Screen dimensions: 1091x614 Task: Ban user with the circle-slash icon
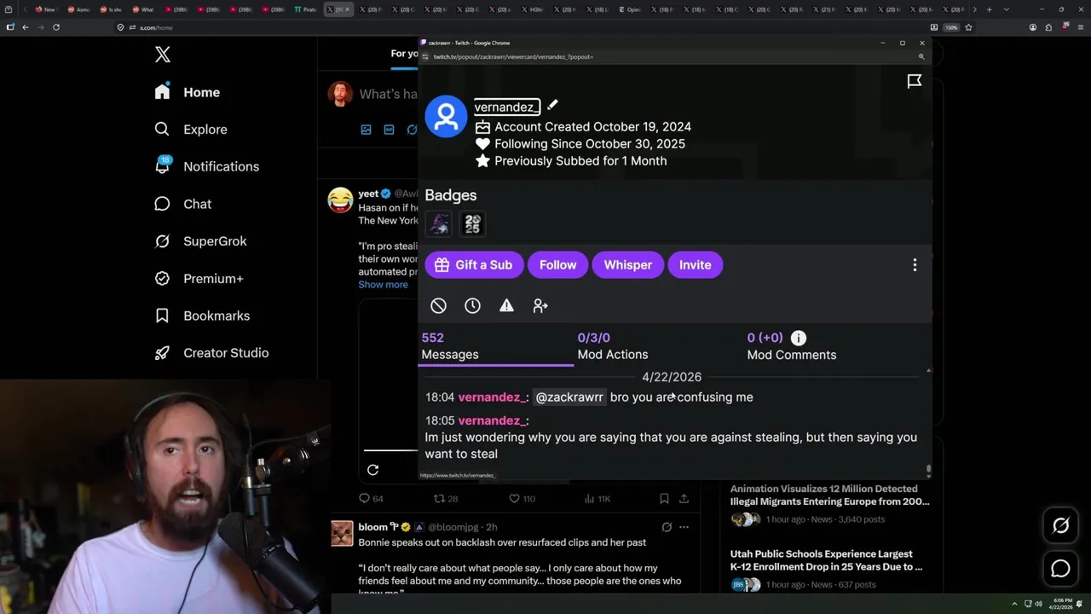point(438,305)
